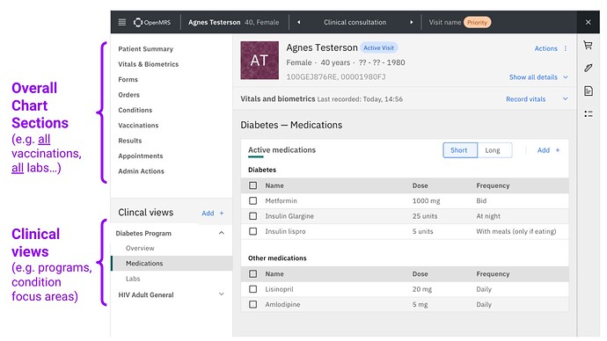
Task: Click Record vitals link
Action: point(526,99)
